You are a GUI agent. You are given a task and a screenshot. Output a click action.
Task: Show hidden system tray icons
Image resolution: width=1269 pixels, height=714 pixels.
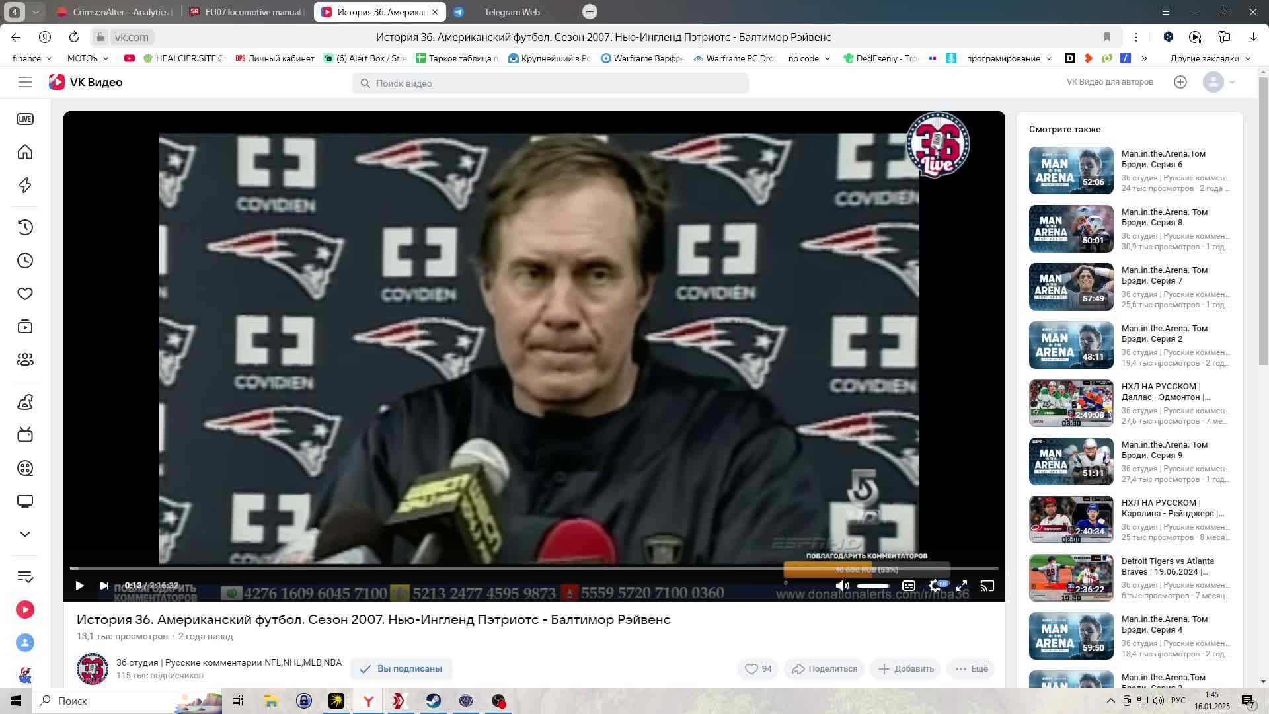coord(1110,701)
